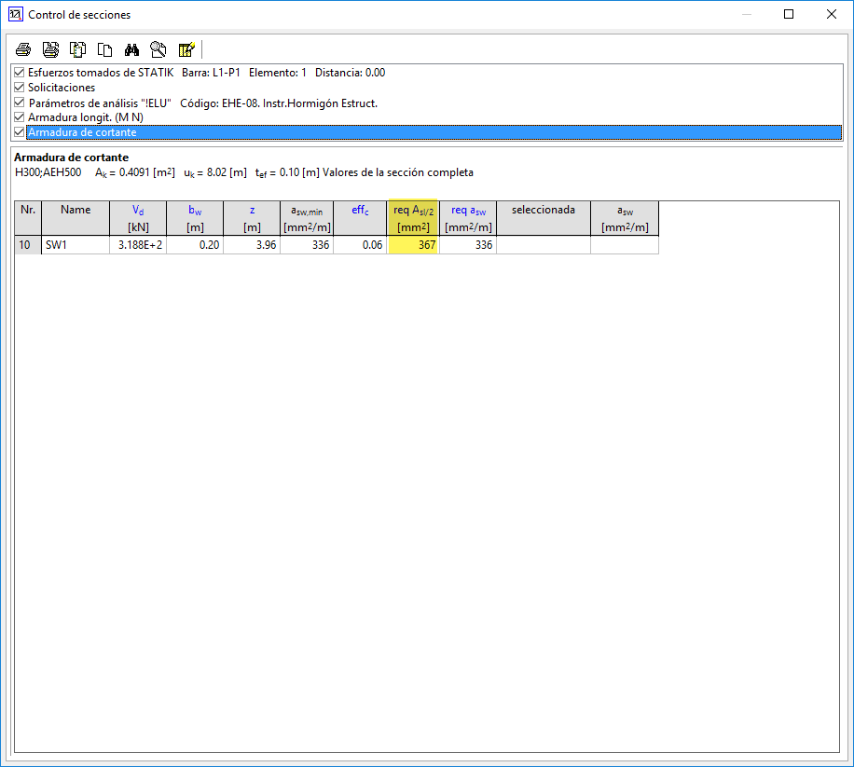Click the app icon in title bar
This screenshot has width=854, height=767.
pyautogui.click(x=14, y=14)
